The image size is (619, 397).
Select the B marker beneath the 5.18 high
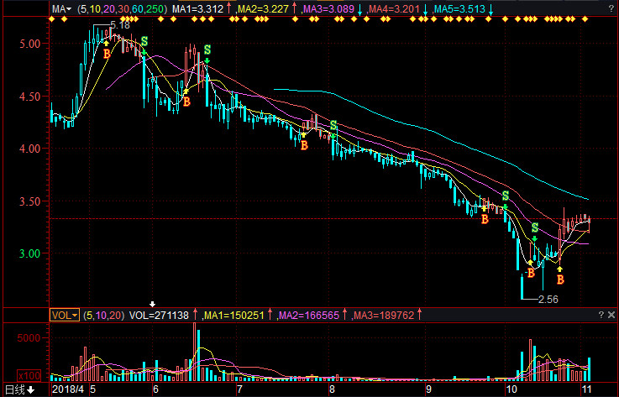(107, 53)
